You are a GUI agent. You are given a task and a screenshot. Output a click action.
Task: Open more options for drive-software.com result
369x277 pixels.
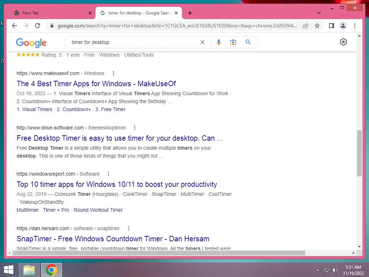(135, 128)
